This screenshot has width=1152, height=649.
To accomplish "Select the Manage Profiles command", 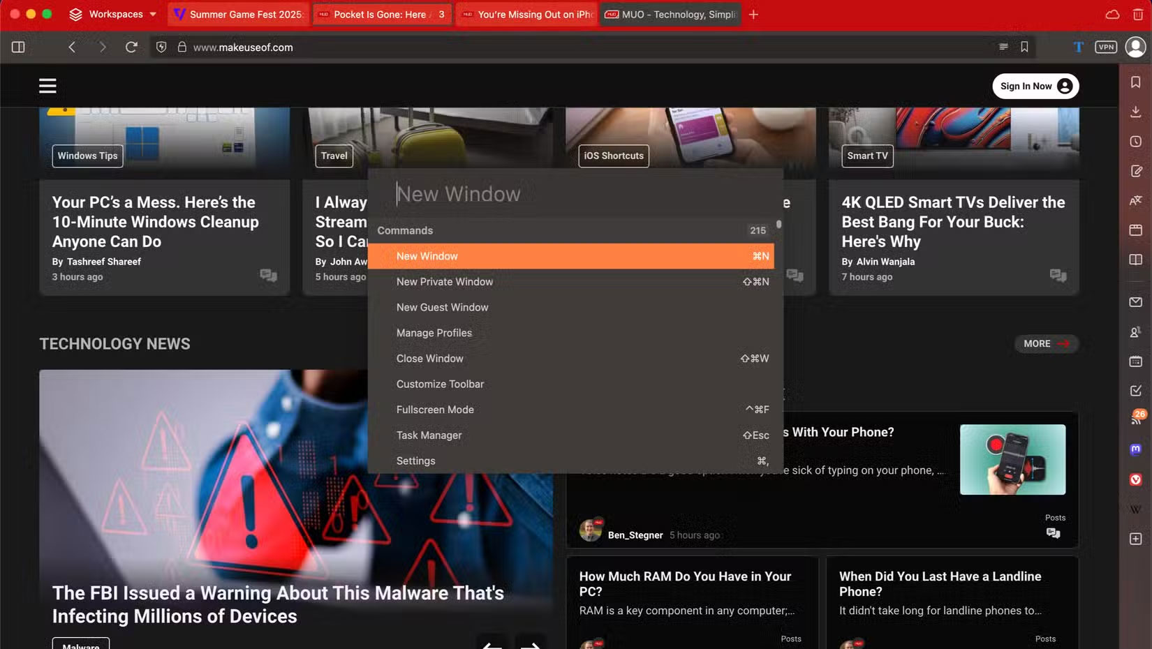I will (570, 333).
